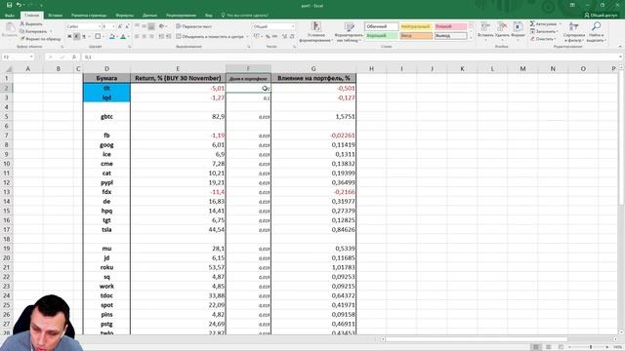The image size is (625, 351).
Task: Align cell text right
Action: (151, 37)
